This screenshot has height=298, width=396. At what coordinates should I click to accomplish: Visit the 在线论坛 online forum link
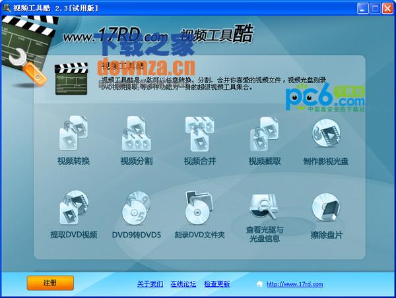click(x=183, y=284)
